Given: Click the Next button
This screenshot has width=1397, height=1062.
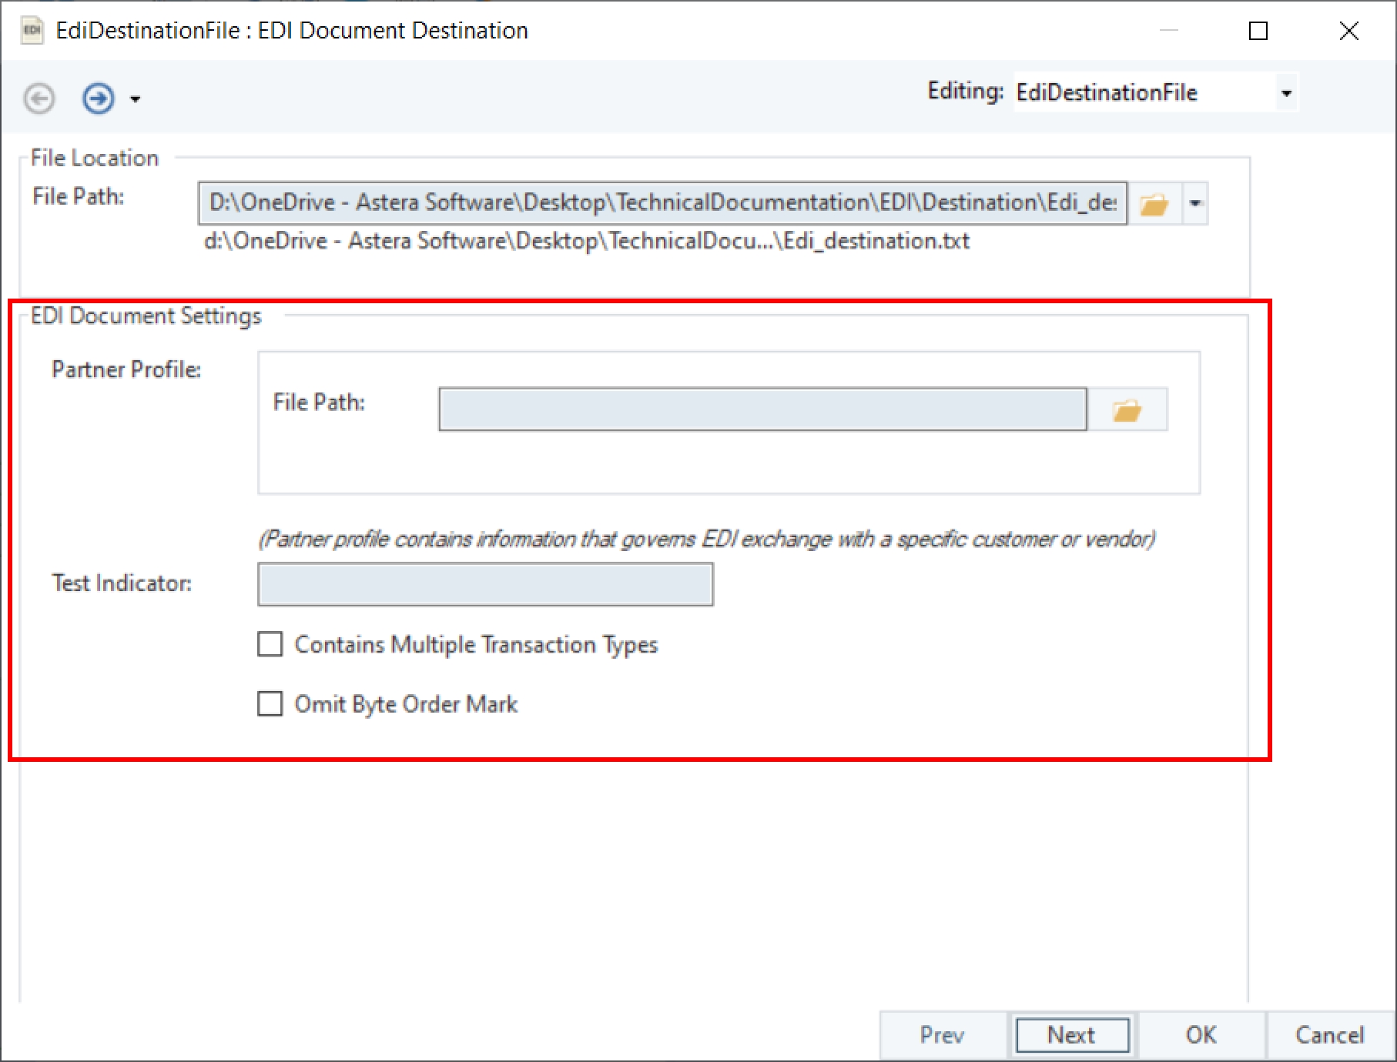Looking at the screenshot, I should [1072, 1035].
